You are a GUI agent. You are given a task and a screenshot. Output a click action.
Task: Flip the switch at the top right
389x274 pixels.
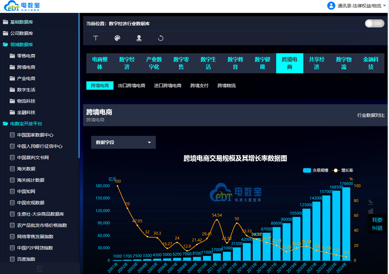coord(374,23)
